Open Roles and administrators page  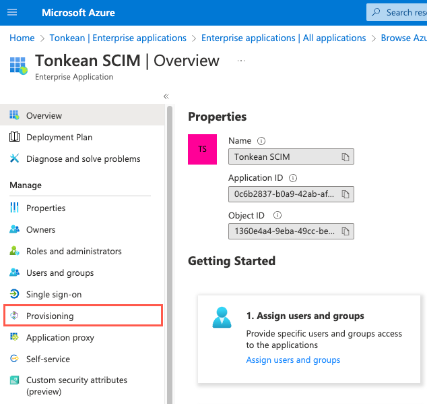click(74, 251)
